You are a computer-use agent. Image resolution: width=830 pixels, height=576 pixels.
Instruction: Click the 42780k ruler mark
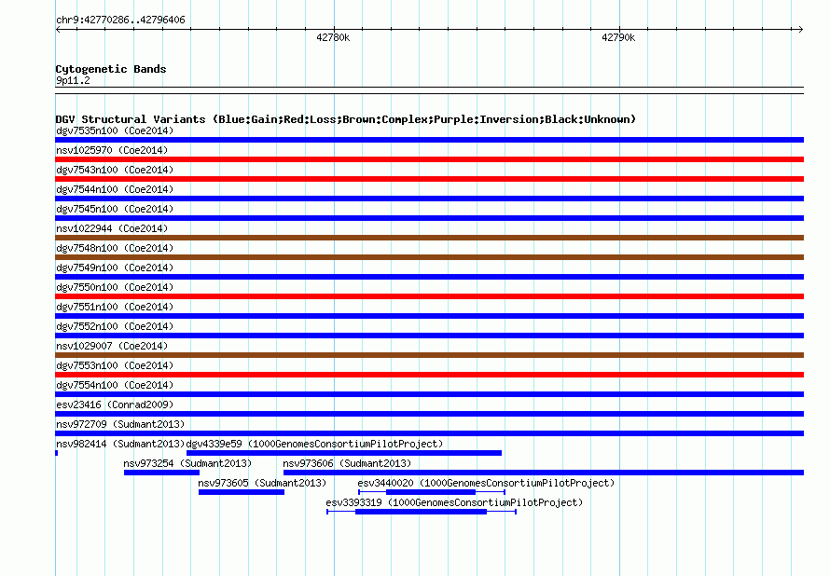coord(333,37)
